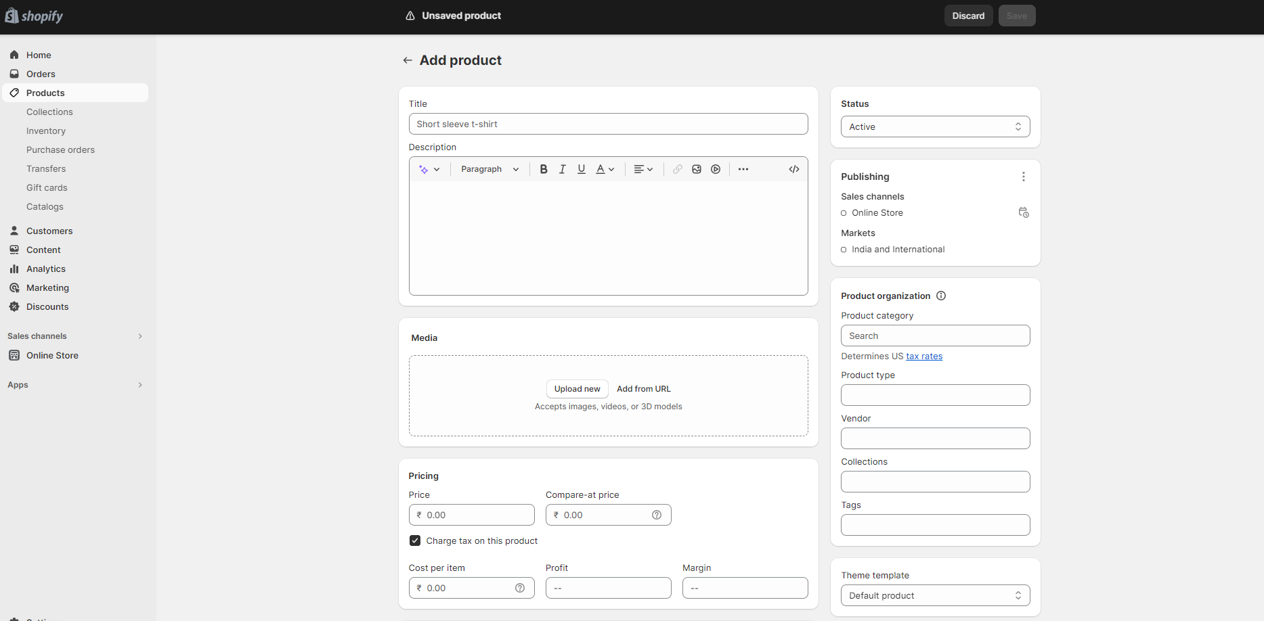The width and height of the screenshot is (1264, 621).
Task: Open Purchase orders page
Action: click(60, 149)
